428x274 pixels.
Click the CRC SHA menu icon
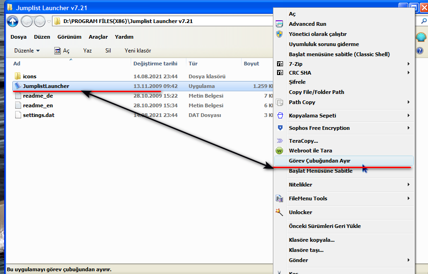pos(280,73)
